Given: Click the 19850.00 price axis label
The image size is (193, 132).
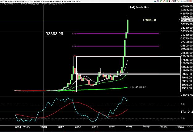Looking at the screenshot, I should click(187, 56).
